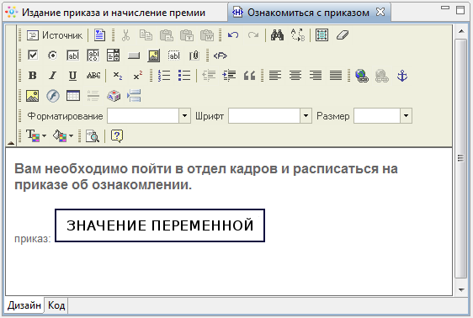Click the greyed Unlink globe icon
Viewport: 473px width, 318px height.
coord(382,76)
